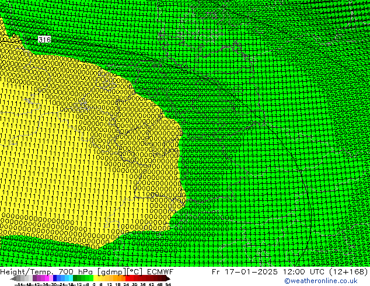Pick the cyan swatch above -18

71,278
